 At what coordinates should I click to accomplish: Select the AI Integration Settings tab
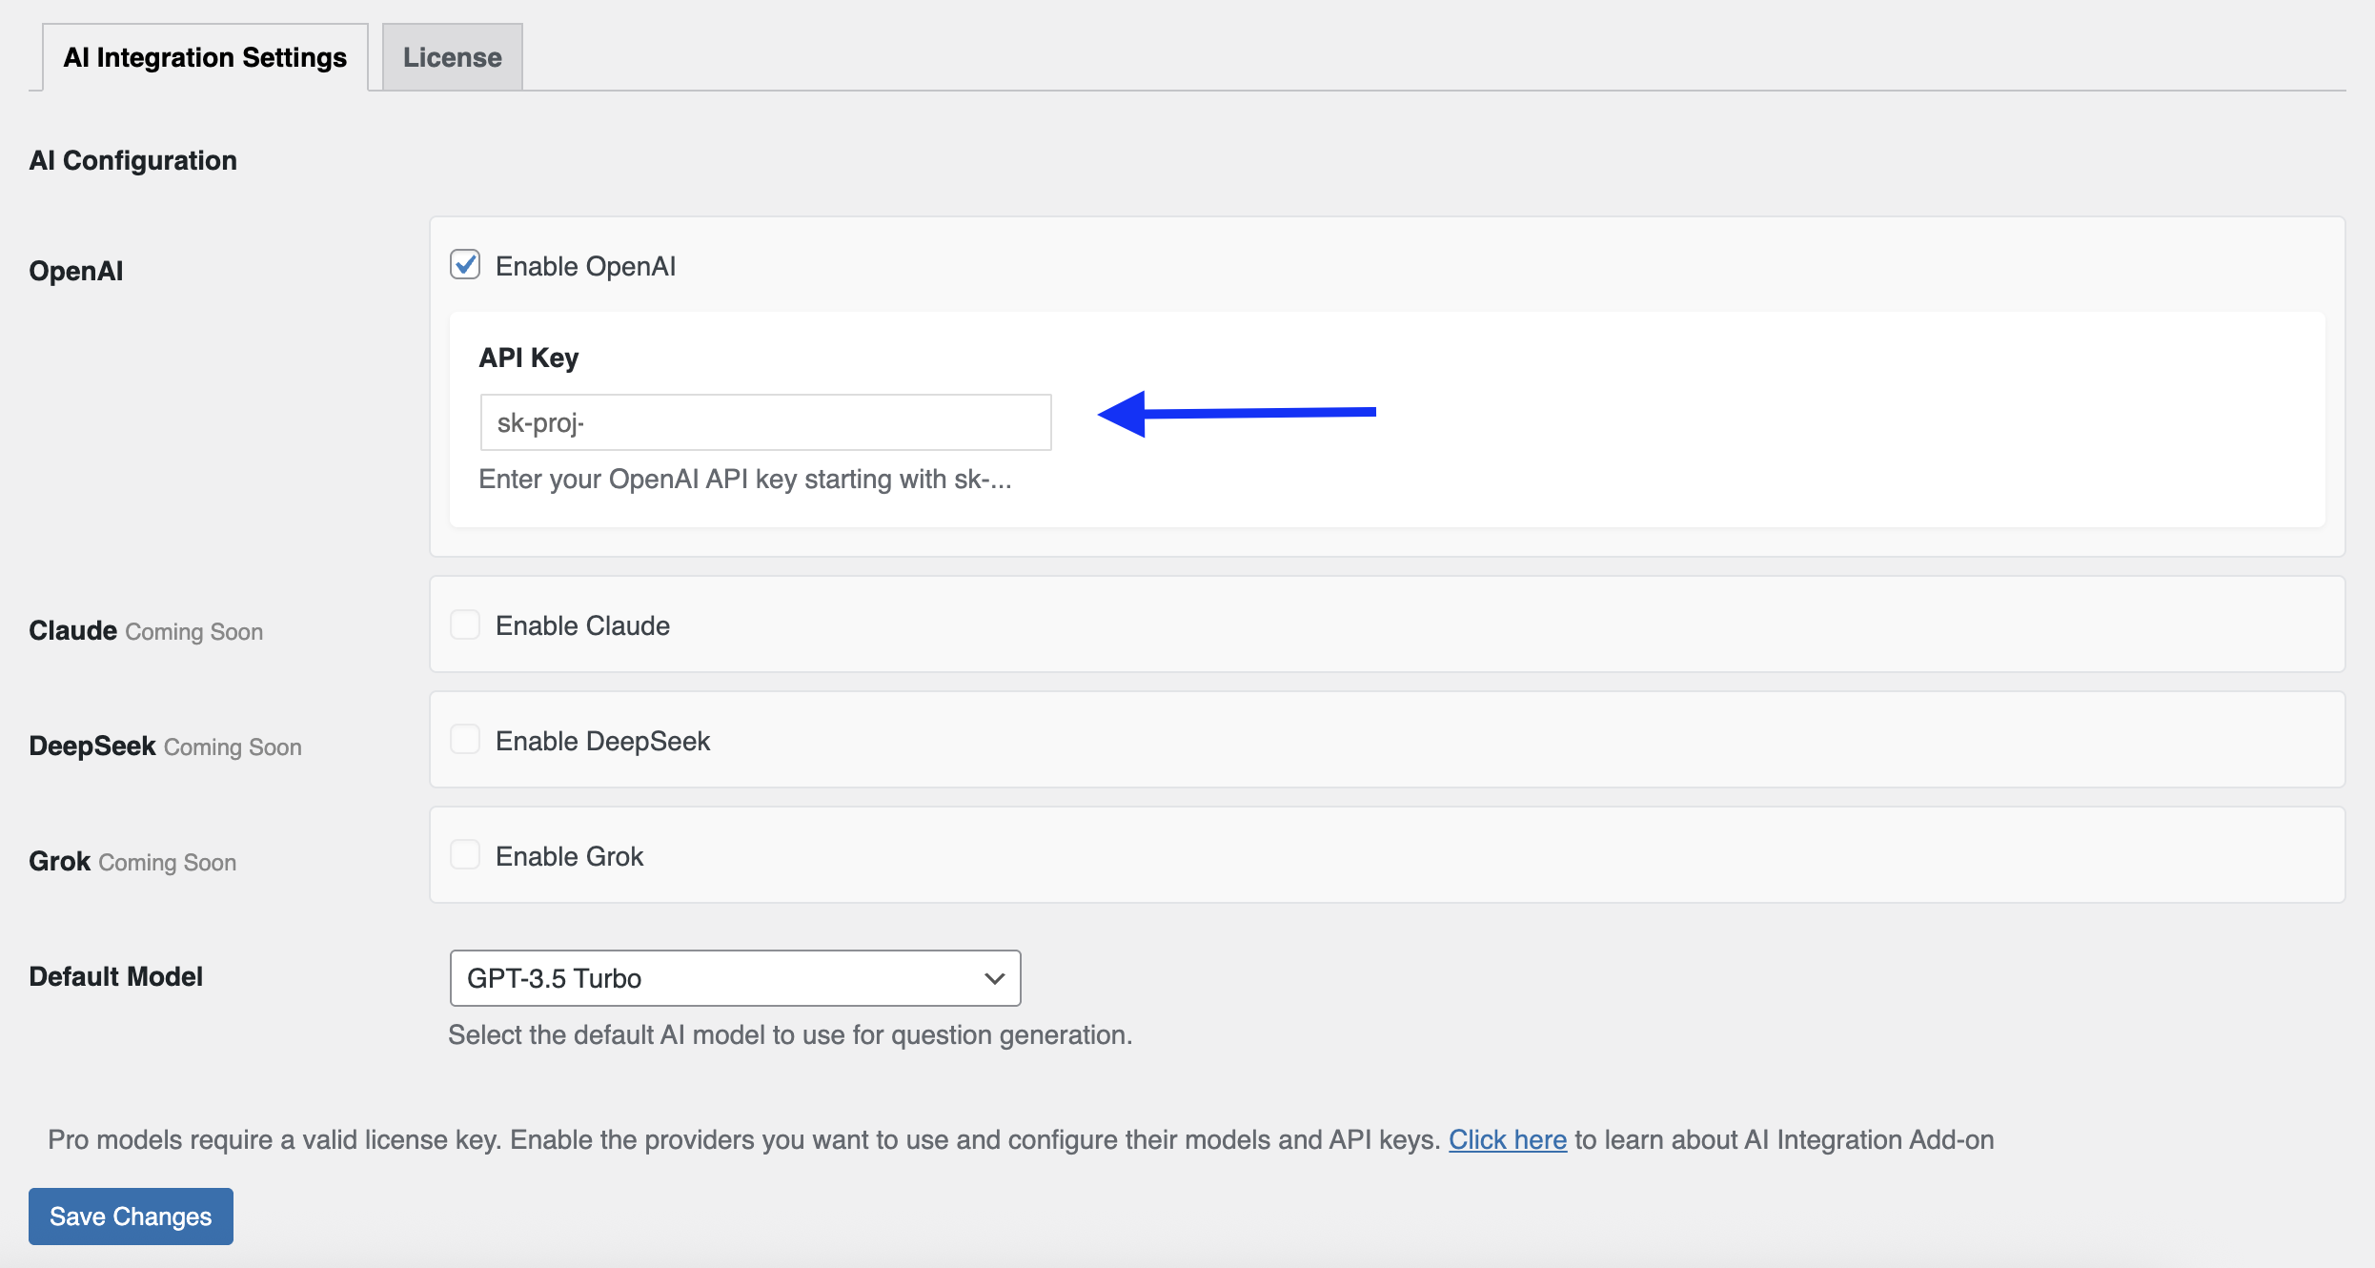[x=205, y=57]
